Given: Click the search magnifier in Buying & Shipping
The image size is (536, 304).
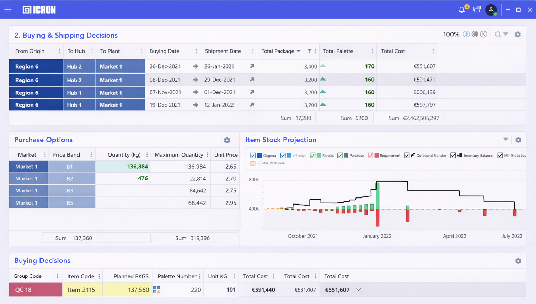Looking at the screenshot, I should (x=498, y=34).
